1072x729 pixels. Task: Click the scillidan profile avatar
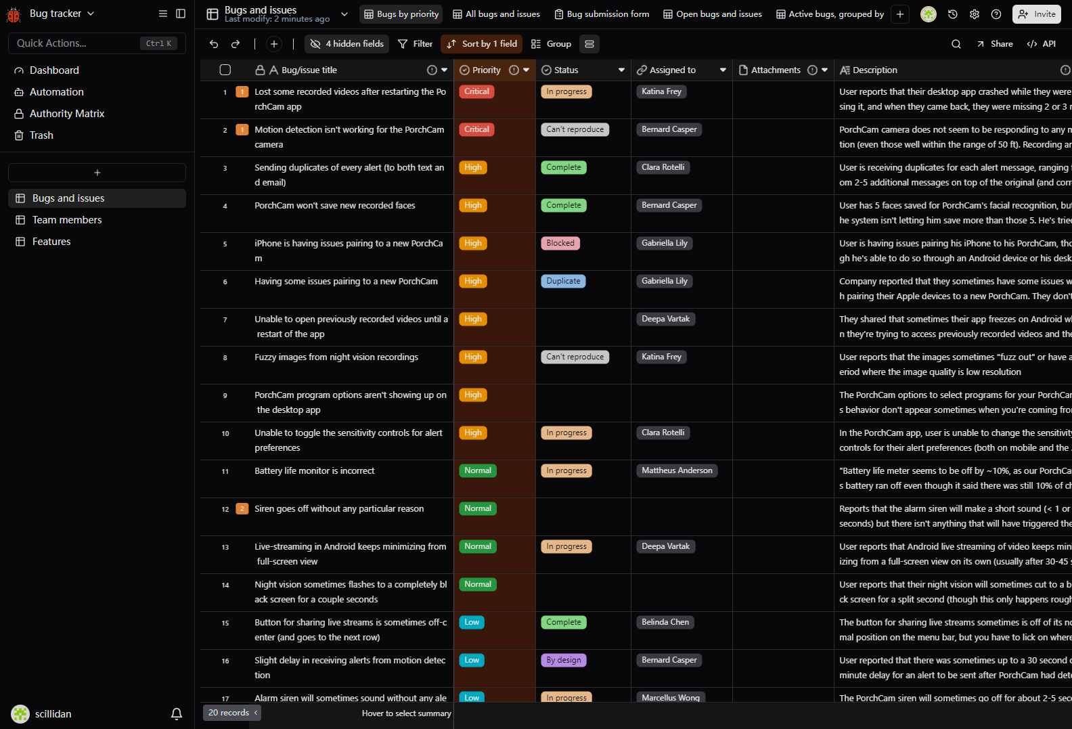pos(20,714)
